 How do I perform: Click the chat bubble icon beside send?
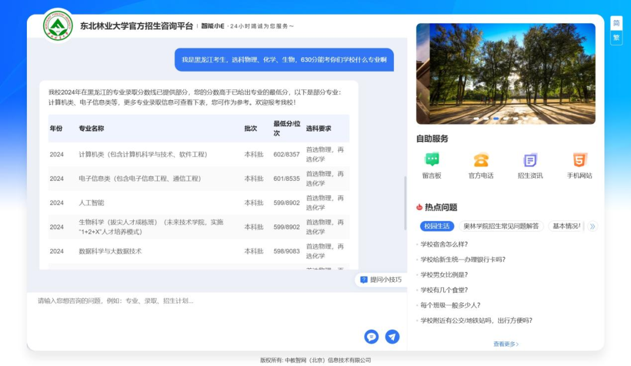pyautogui.click(x=372, y=337)
